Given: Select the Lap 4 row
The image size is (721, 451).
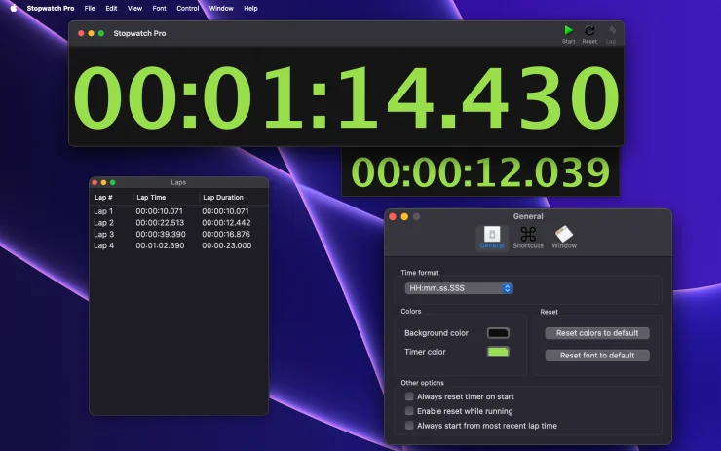Looking at the screenshot, I should pos(178,245).
